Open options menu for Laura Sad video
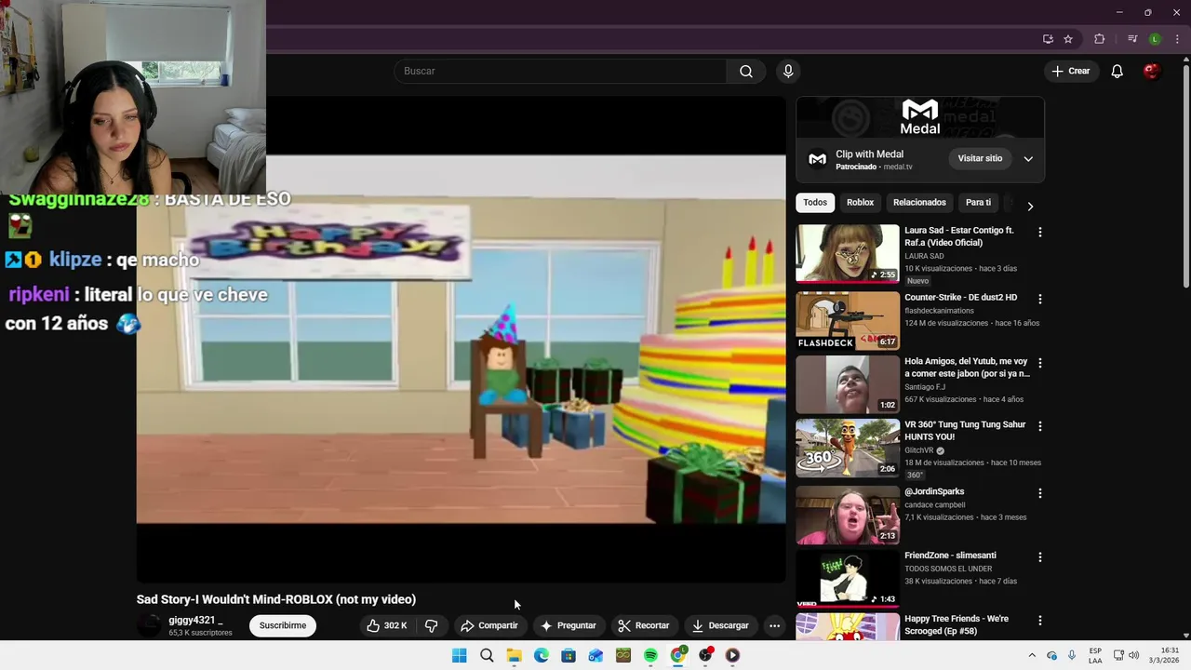This screenshot has width=1191, height=670. [1039, 232]
